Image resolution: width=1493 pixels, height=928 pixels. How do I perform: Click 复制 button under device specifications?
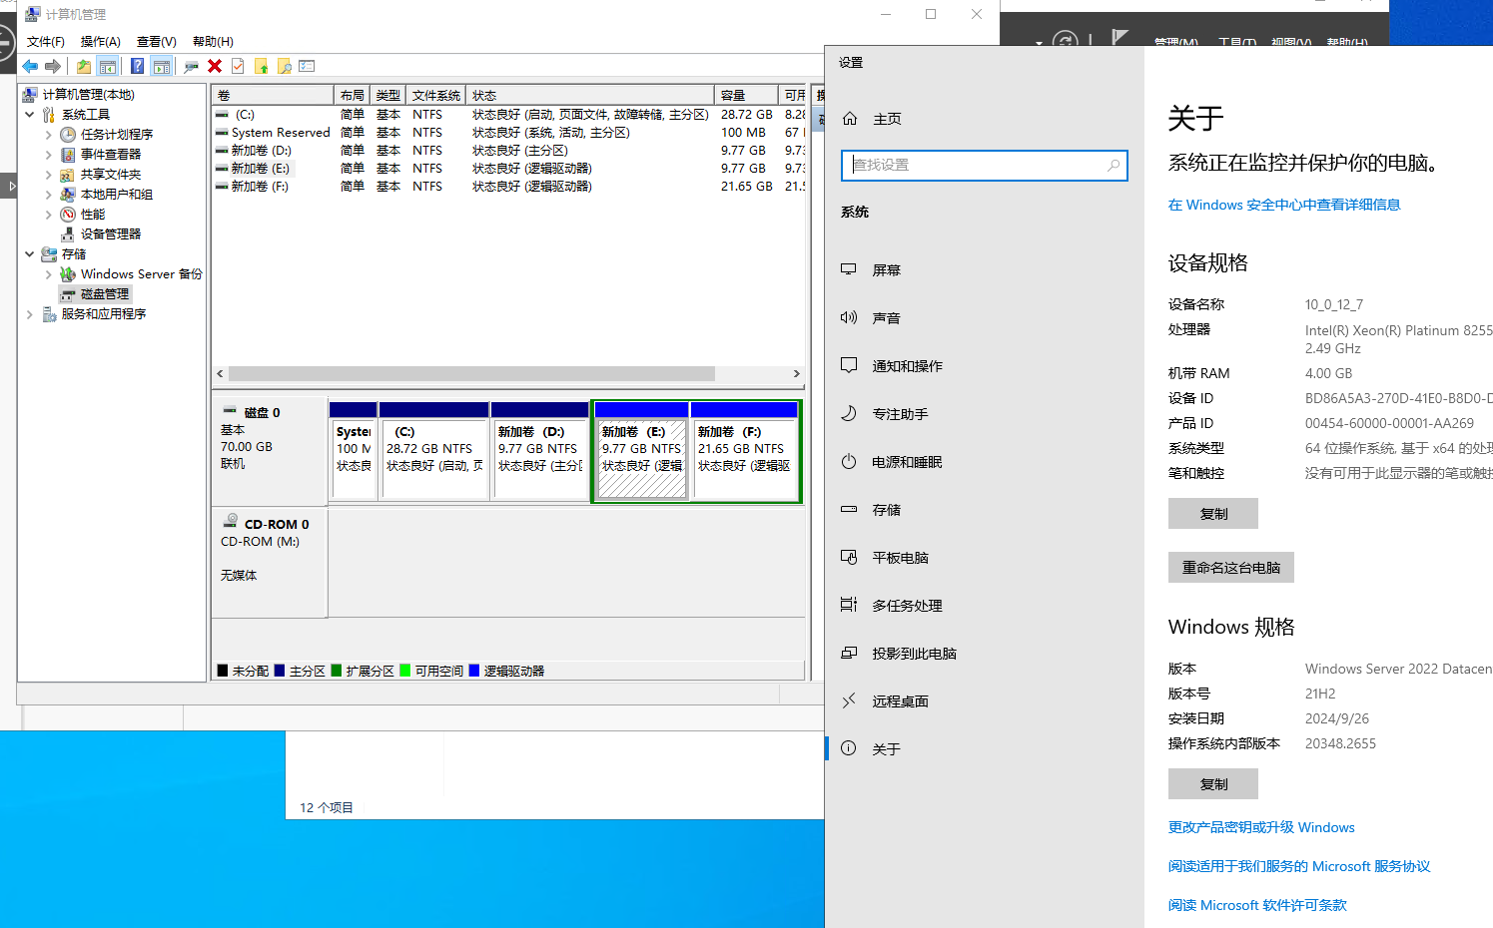1213,514
